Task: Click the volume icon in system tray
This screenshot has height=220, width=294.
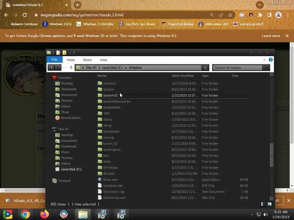Action: pyautogui.click(x=266, y=214)
